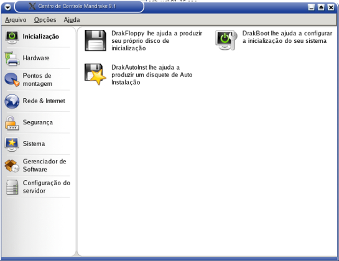339x261 pixels.
Task: Click the Centro de Controle Mandrake title
Action: pos(77,6)
